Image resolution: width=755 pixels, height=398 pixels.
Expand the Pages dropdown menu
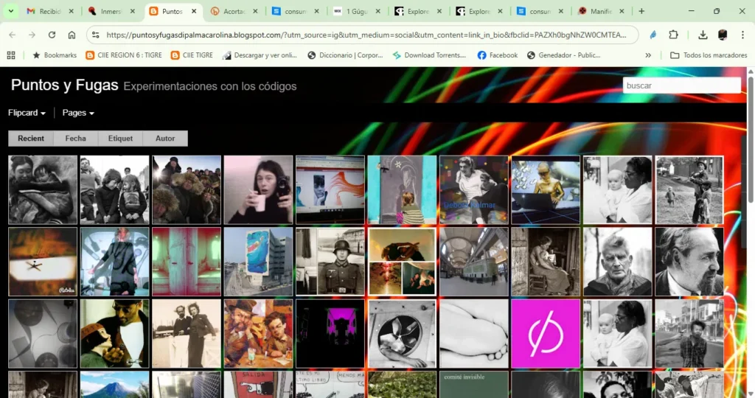point(78,113)
